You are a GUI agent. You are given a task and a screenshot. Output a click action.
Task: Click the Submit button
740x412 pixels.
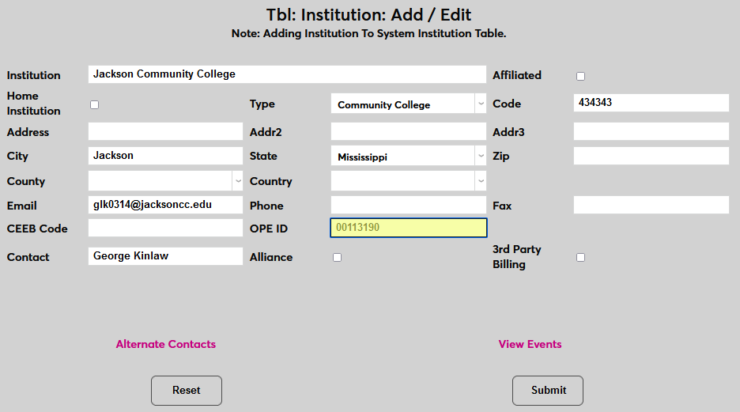548,391
